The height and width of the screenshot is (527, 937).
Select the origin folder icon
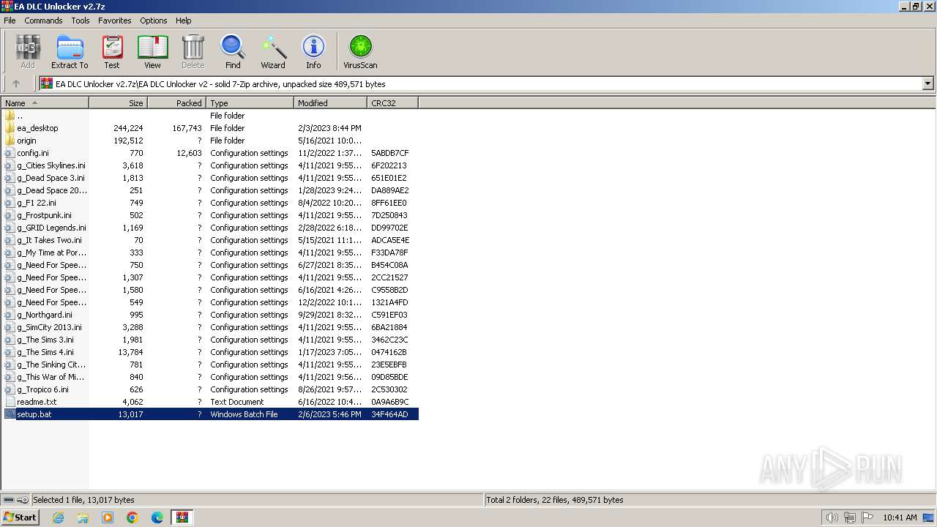(x=10, y=141)
